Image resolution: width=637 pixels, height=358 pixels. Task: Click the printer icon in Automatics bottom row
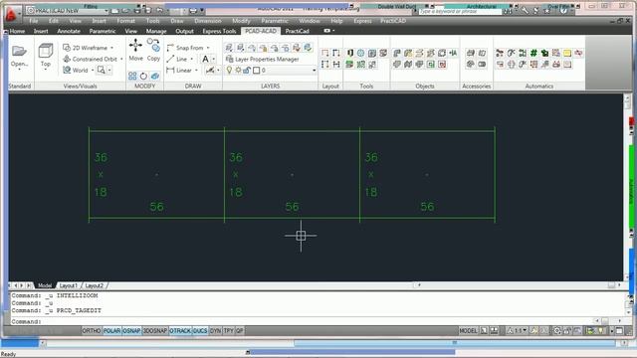point(556,64)
